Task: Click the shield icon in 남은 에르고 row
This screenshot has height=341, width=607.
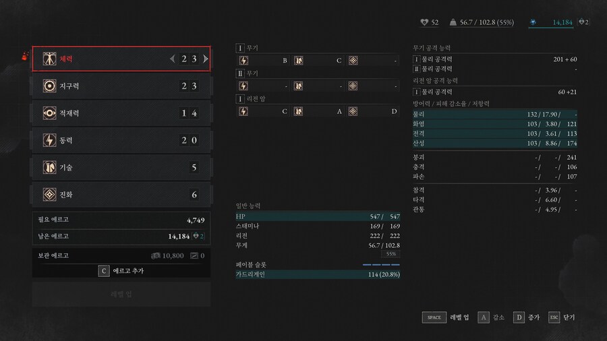Action: pyautogui.click(x=196, y=236)
